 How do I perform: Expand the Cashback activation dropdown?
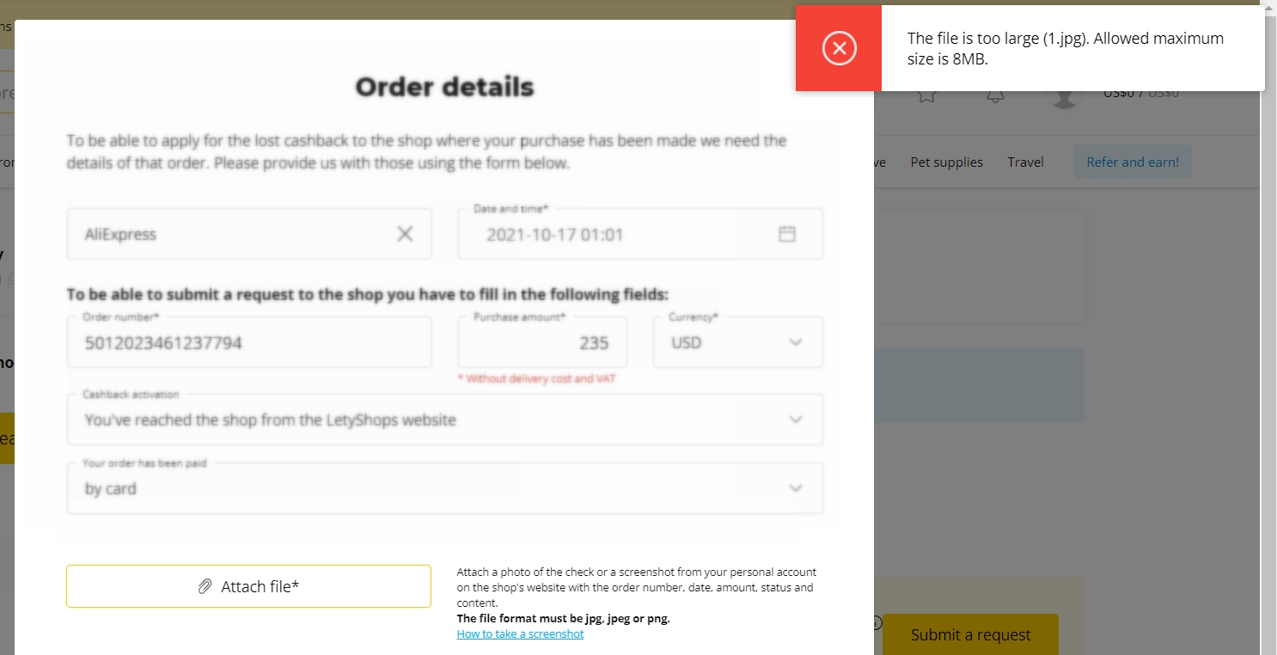click(x=444, y=419)
